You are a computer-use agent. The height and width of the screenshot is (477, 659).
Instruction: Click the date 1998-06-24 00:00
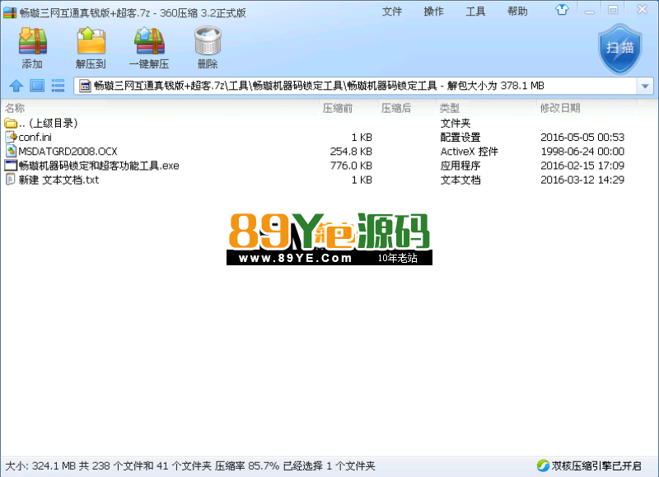(x=582, y=152)
